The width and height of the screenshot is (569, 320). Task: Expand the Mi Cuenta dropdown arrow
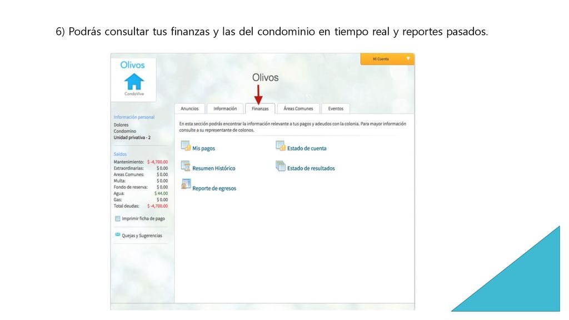pyautogui.click(x=408, y=58)
